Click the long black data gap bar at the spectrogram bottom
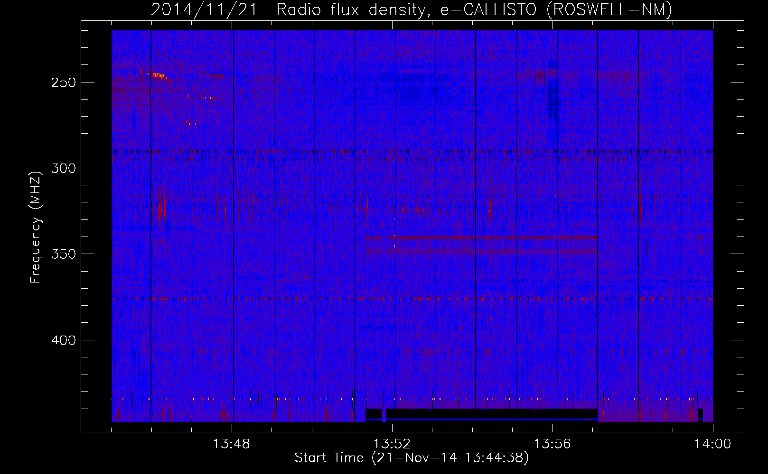 491,414
